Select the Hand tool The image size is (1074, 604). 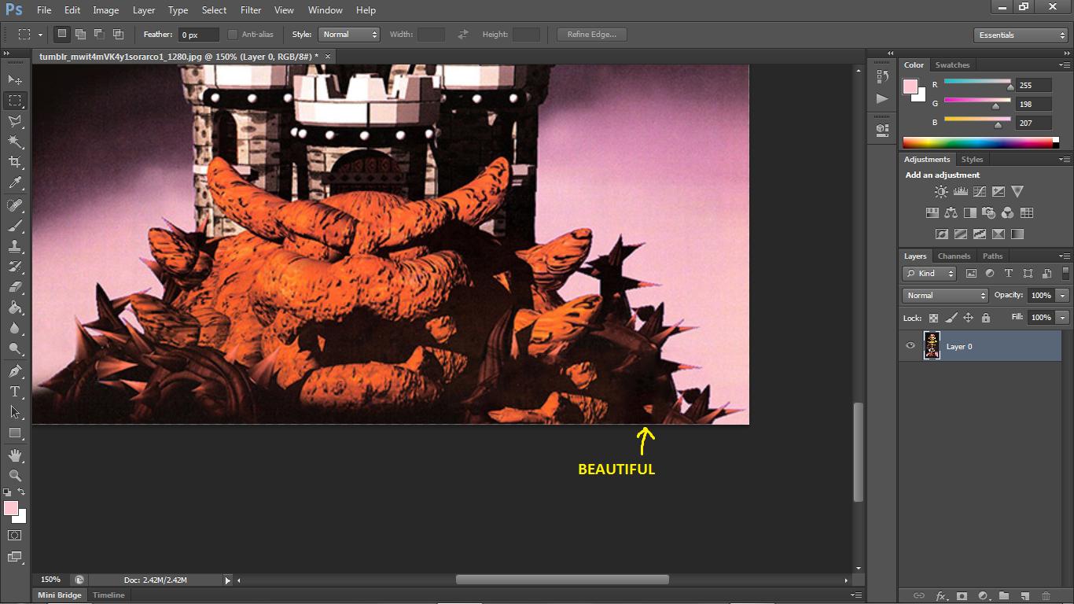point(15,455)
